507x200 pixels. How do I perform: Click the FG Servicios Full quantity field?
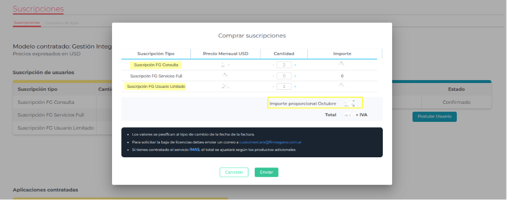point(284,76)
